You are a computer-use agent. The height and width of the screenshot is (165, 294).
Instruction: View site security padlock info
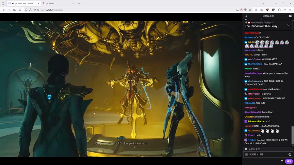click(x=30, y=10)
